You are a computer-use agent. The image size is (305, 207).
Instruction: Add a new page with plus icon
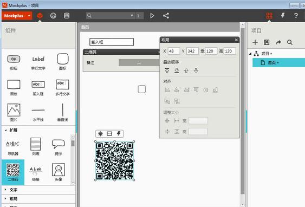[x=255, y=42]
